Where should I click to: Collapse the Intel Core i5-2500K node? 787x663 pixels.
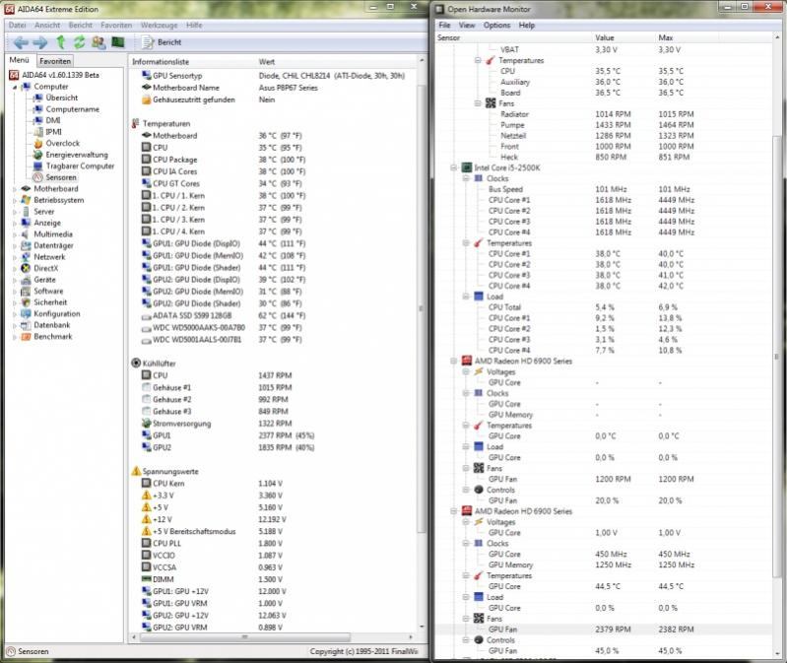(454, 167)
